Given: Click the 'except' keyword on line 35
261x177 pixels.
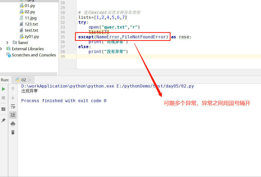Looking at the screenshot, I should pyautogui.click(x=86, y=37).
